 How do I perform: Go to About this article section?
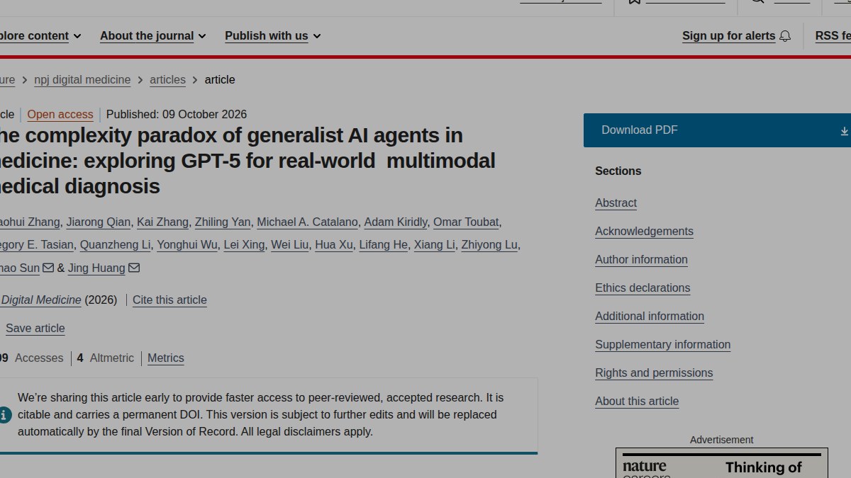coord(637,402)
